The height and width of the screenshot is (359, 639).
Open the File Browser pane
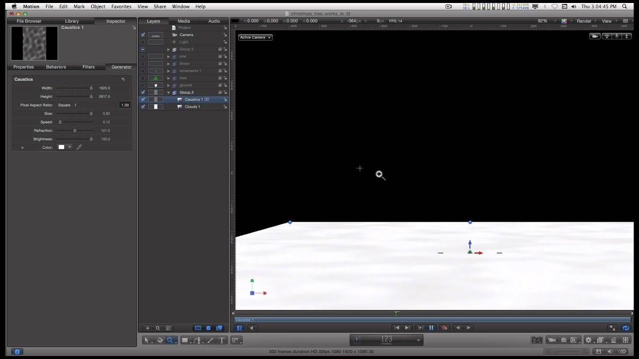click(29, 21)
